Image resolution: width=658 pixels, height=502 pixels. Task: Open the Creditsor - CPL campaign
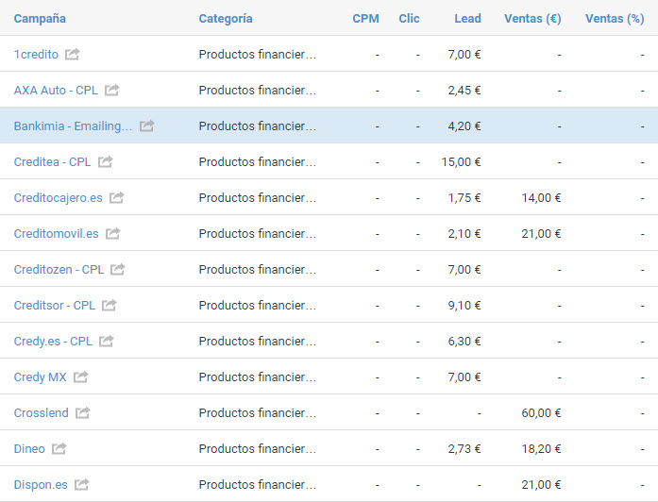tap(55, 306)
